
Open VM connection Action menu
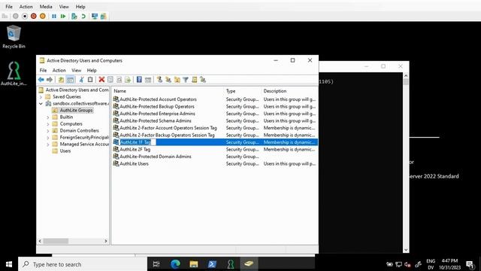[x=26, y=7]
